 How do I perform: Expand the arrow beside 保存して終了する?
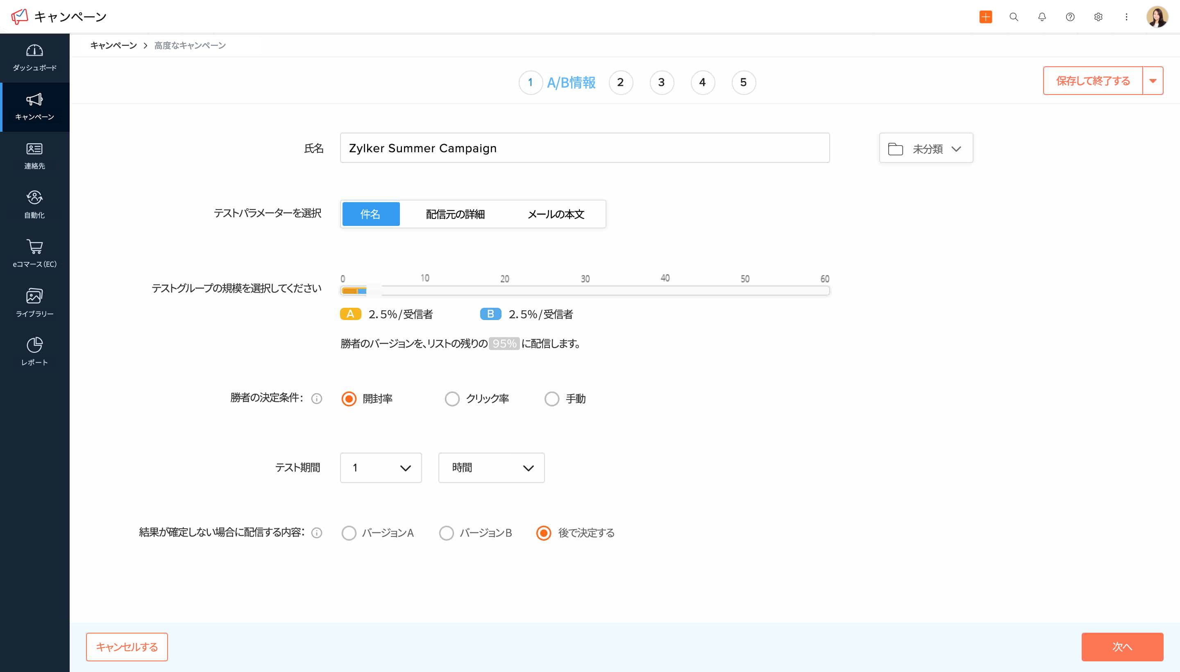point(1152,81)
